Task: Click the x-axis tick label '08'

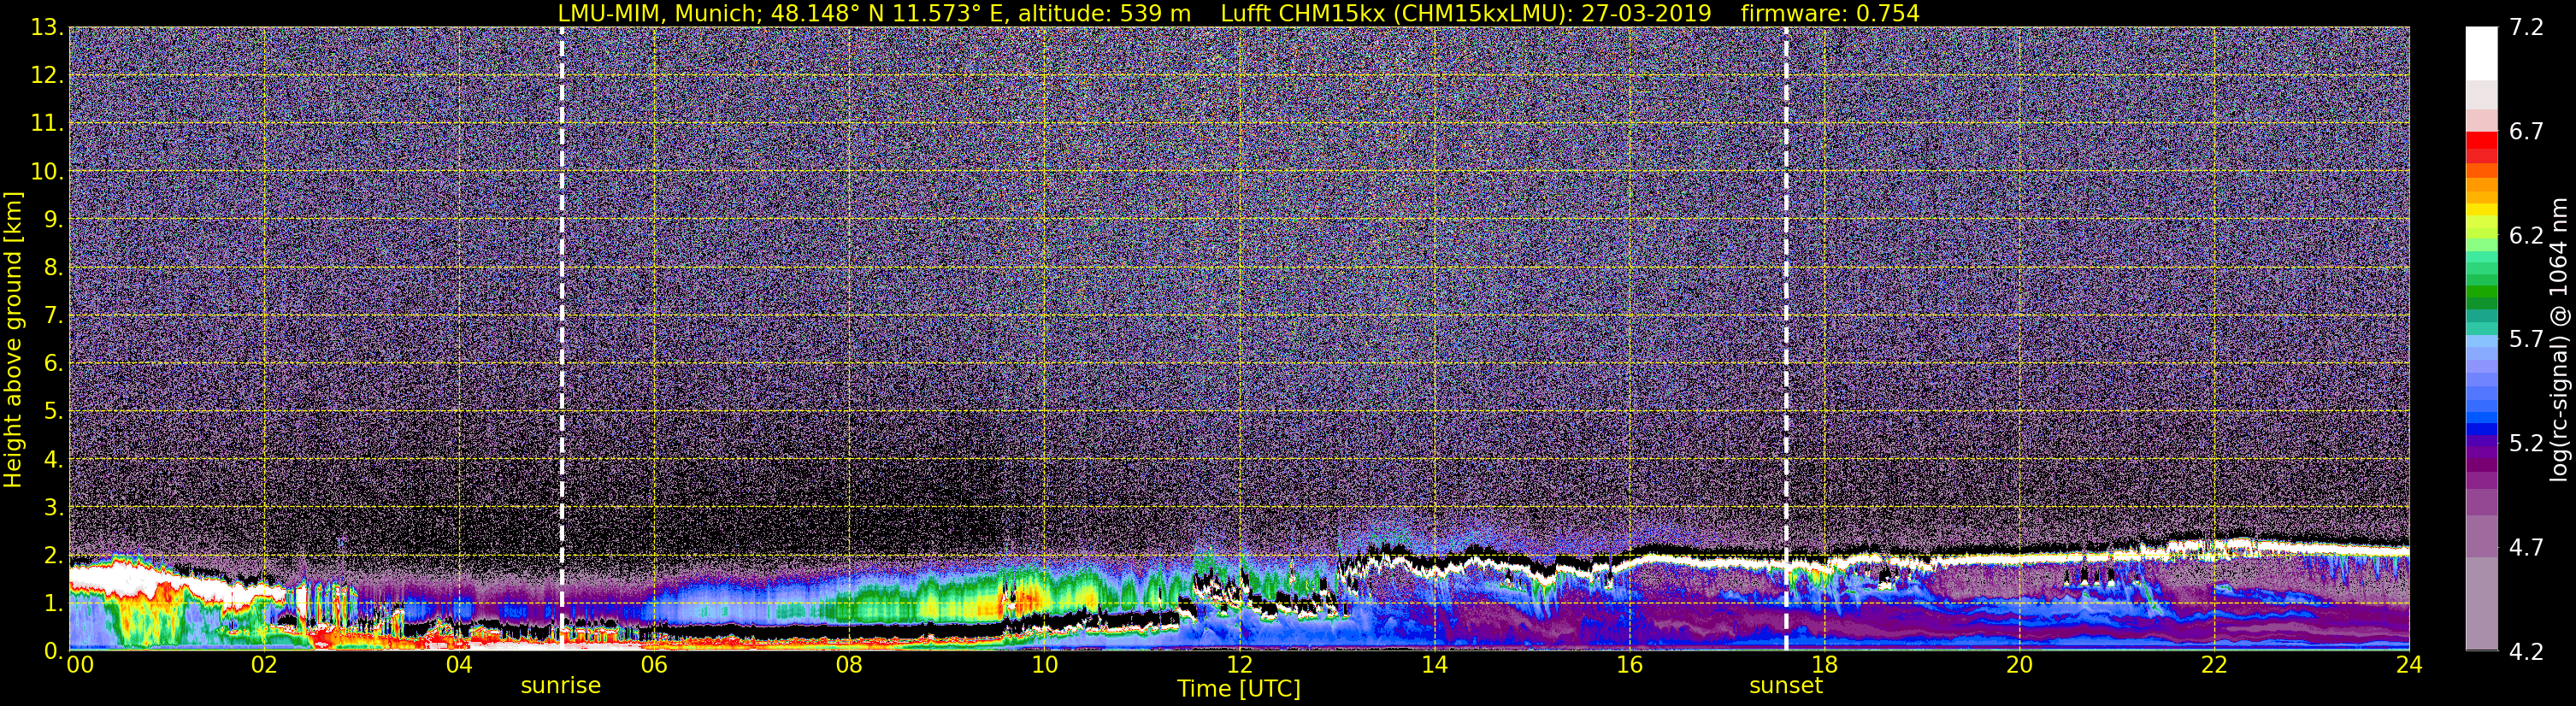Action: click(849, 665)
